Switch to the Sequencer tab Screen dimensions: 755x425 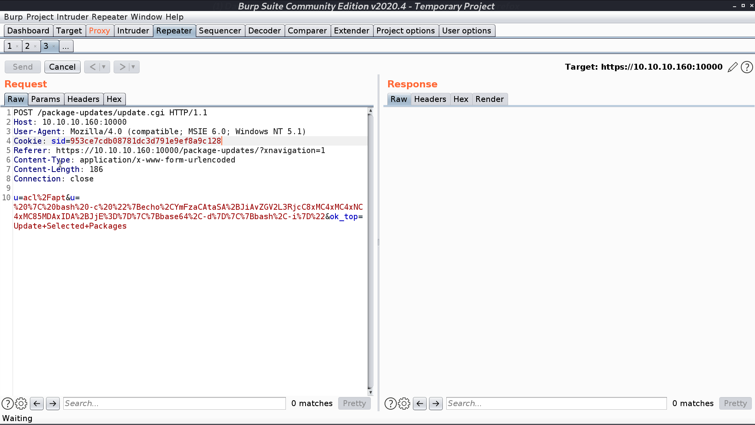pyautogui.click(x=220, y=31)
